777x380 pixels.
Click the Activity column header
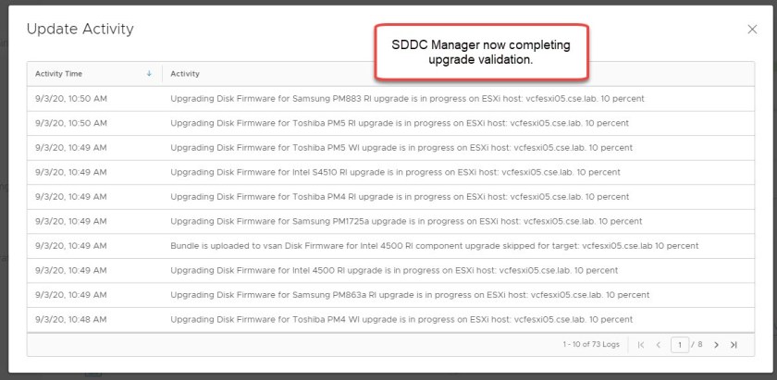tap(185, 74)
